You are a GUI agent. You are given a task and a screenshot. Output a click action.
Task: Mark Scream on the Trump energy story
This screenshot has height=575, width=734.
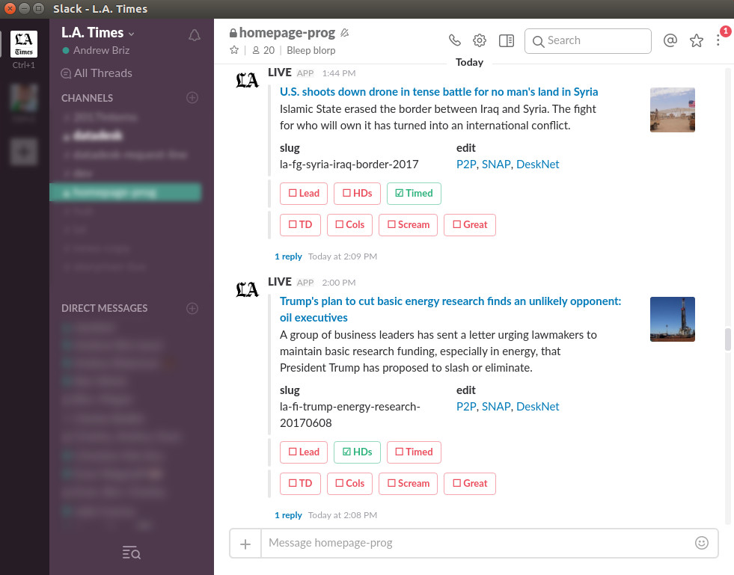tap(409, 483)
